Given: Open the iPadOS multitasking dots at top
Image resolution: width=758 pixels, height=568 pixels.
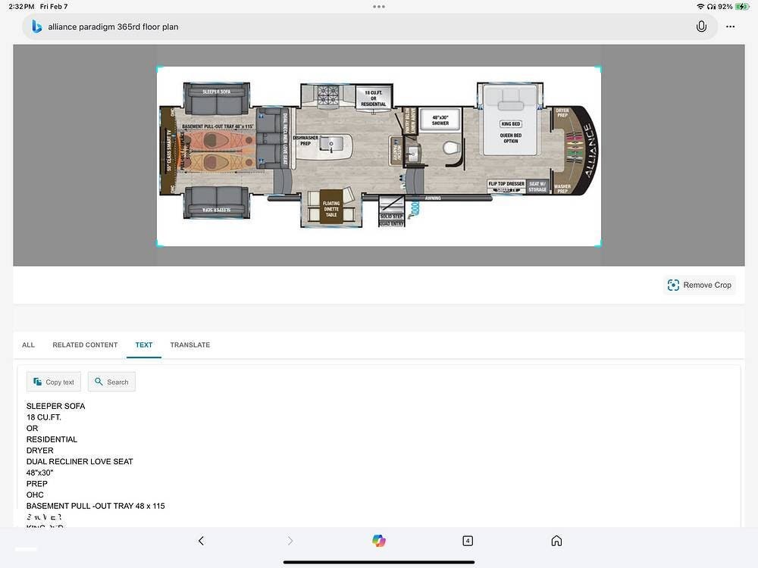Looking at the screenshot, I should tap(379, 6).
